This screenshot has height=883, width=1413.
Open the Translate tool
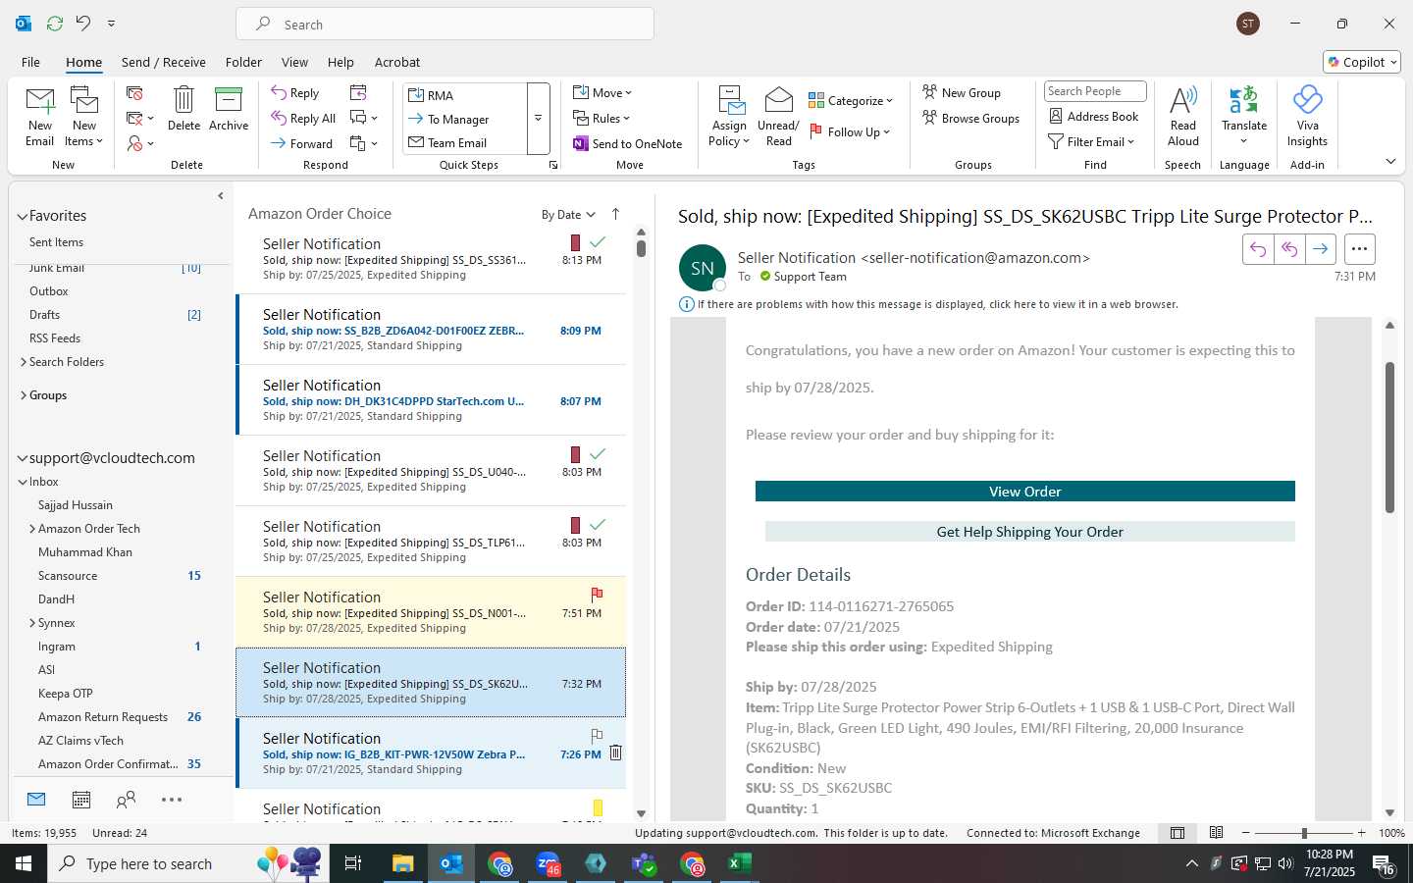coord(1244,117)
